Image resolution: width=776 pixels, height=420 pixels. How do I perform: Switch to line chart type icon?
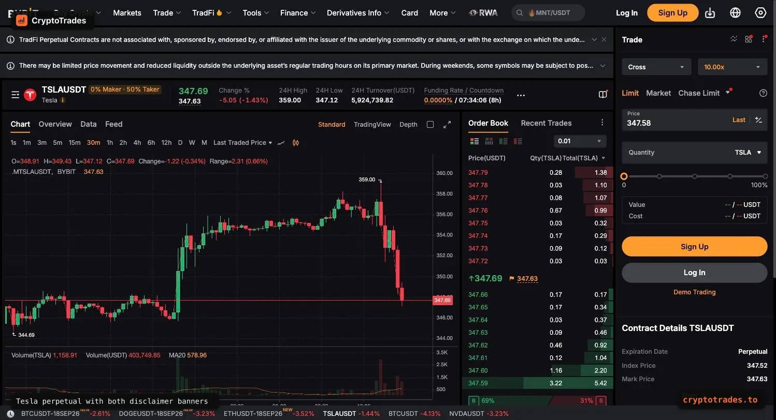coord(281,143)
